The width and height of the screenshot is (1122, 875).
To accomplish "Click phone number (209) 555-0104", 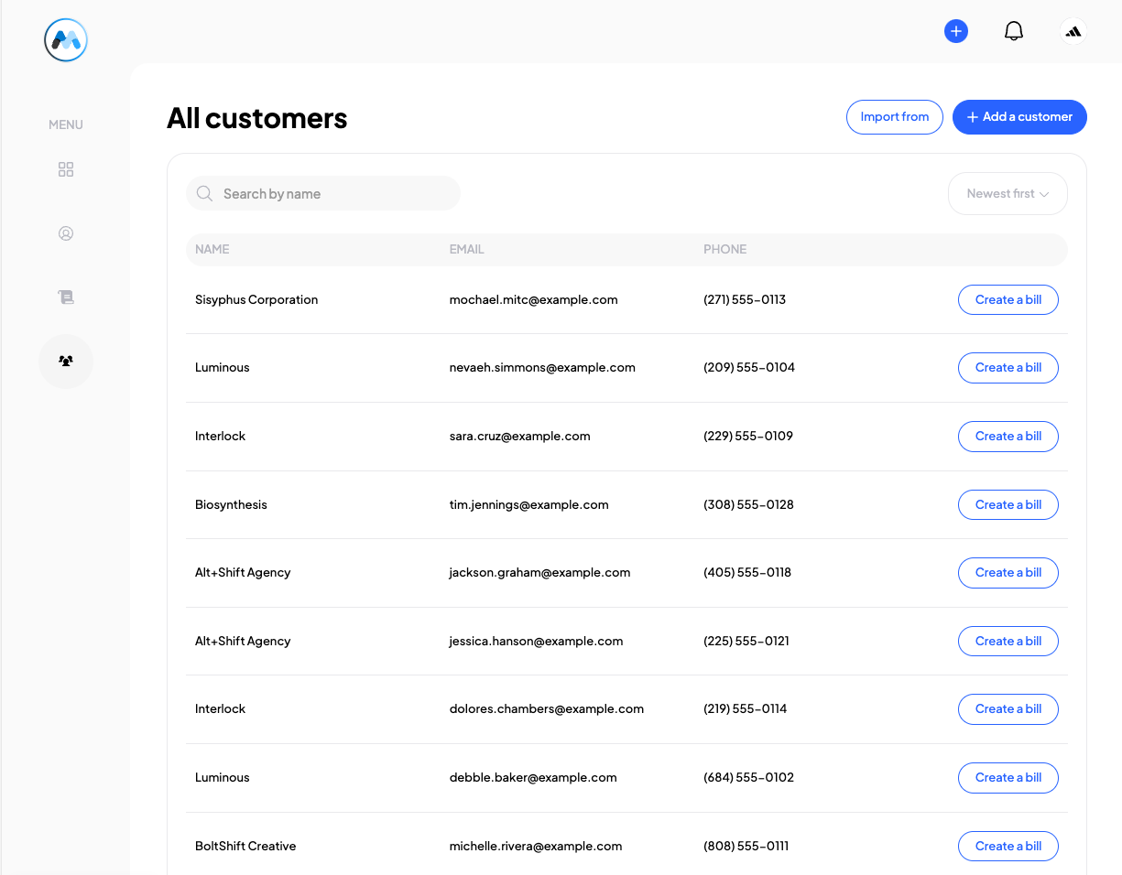I will coord(749,368).
